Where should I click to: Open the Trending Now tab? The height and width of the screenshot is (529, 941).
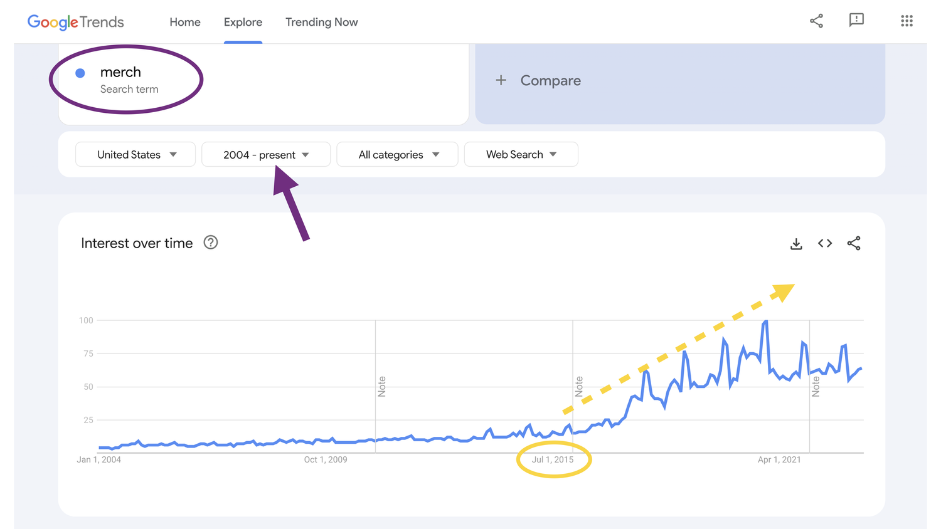pyautogui.click(x=321, y=22)
